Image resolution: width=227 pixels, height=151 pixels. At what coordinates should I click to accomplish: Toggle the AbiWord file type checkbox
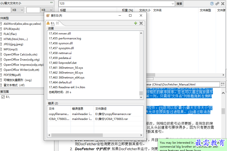coord(1,24)
